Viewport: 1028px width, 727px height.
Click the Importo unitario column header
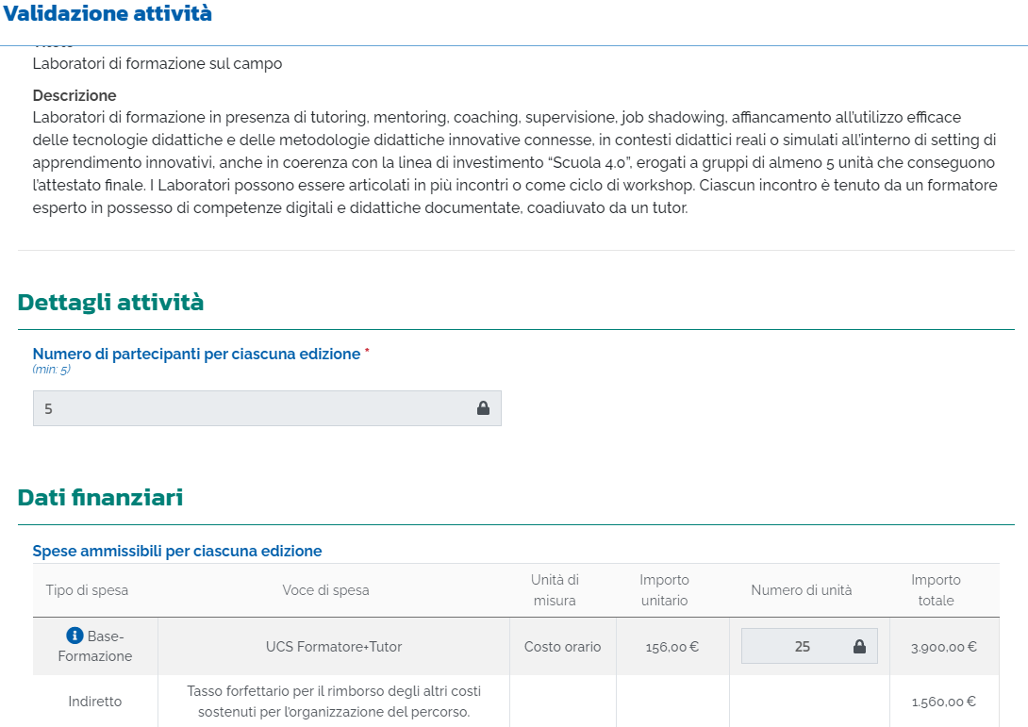pyautogui.click(x=664, y=590)
